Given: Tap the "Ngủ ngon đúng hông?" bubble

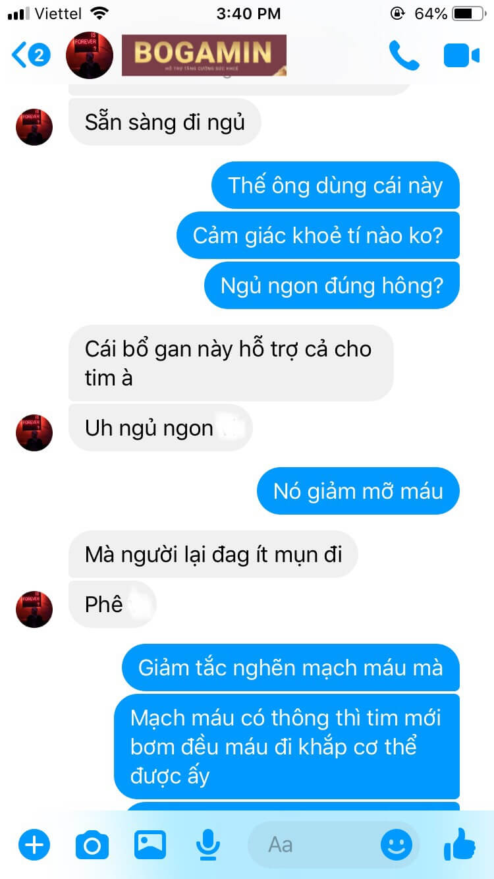Looking at the screenshot, I should [331, 285].
